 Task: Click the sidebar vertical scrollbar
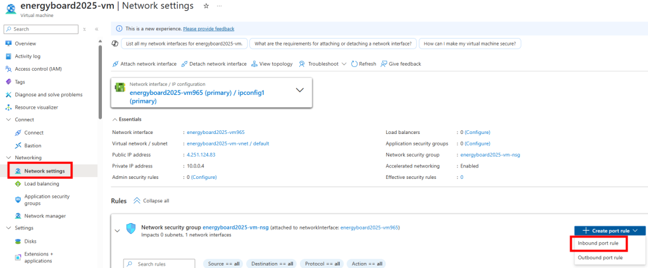click(x=100, y=83)
